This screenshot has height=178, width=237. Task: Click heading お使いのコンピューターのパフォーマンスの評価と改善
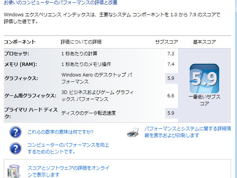pos(61,2)
